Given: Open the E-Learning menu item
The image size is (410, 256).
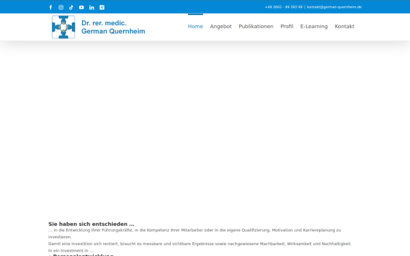Looking at the screenshot, I should [x=314, y=27].
